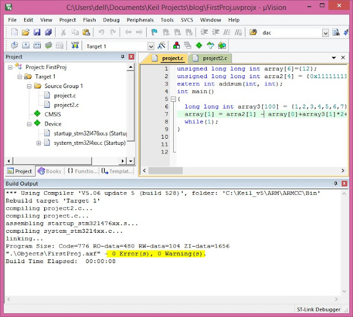Click the Paste icon

[86, 32]
